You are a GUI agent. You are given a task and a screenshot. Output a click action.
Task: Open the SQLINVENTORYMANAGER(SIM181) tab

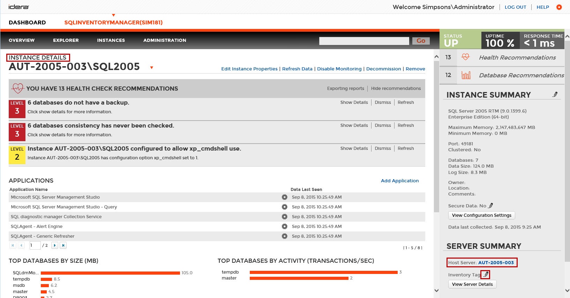(113, 23)
